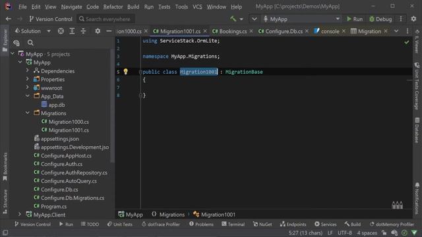Expand the MyApp.Client project

coord(20,215)
